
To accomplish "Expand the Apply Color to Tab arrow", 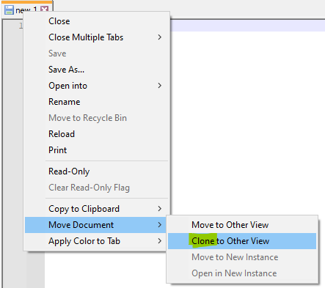I will point(159,241).
